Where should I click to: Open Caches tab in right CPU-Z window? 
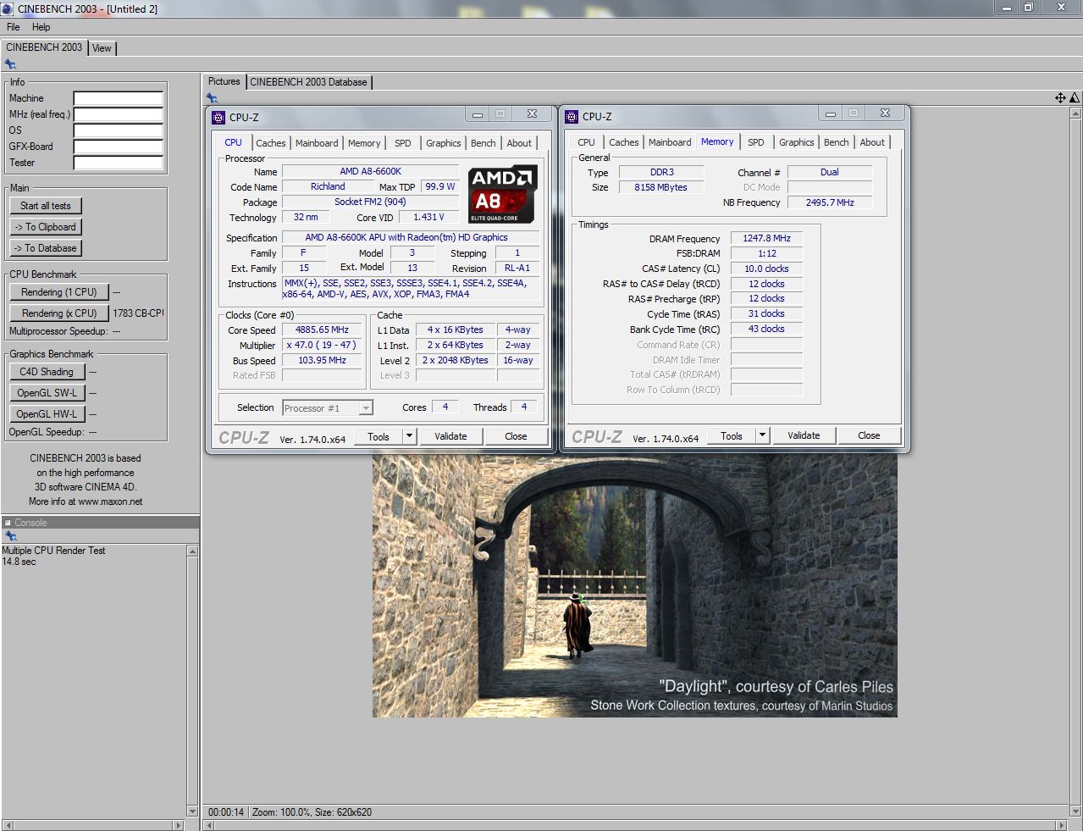pos(624,142)
